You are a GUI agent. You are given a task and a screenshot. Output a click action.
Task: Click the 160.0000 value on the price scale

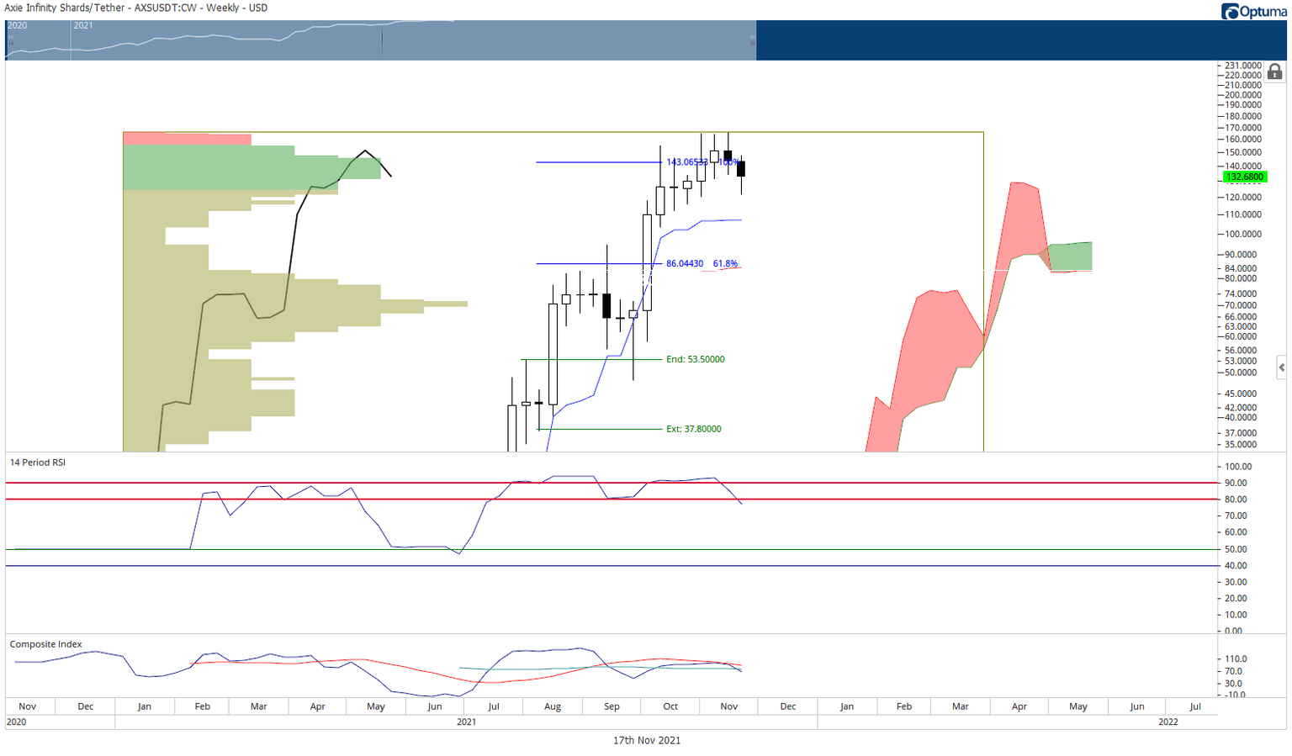[1243, 139]
